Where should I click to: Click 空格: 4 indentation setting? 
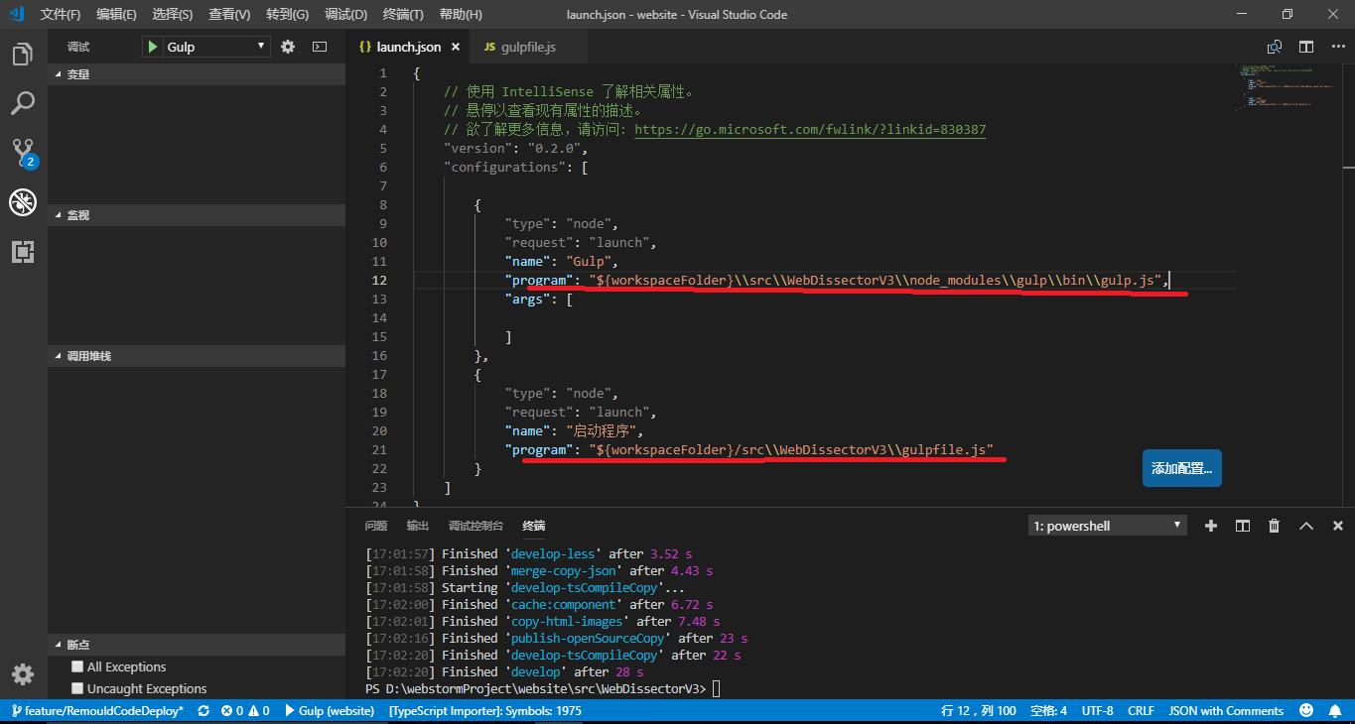click(x=1048, y=711)
